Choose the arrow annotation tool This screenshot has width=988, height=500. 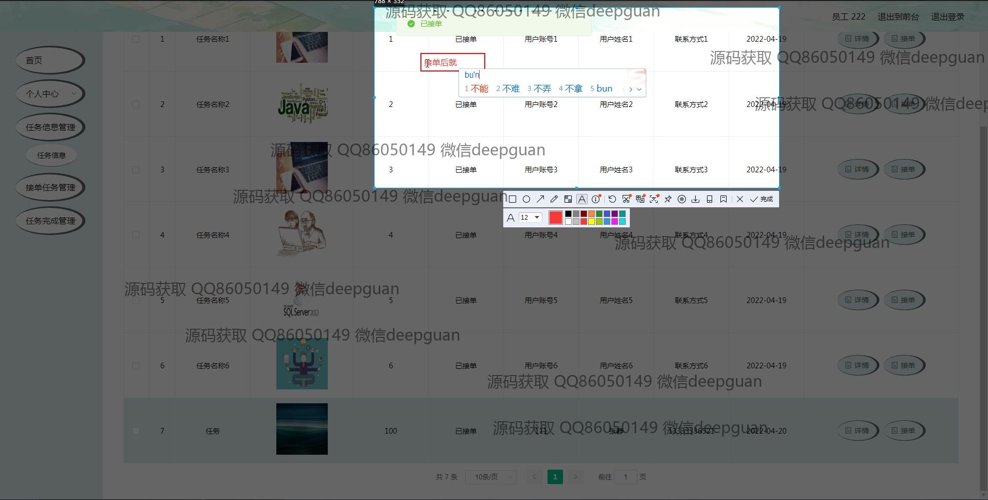pos(540,199)
